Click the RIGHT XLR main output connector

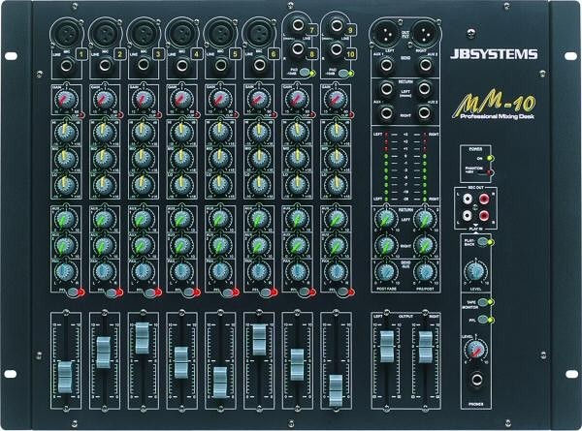point(426,34)
